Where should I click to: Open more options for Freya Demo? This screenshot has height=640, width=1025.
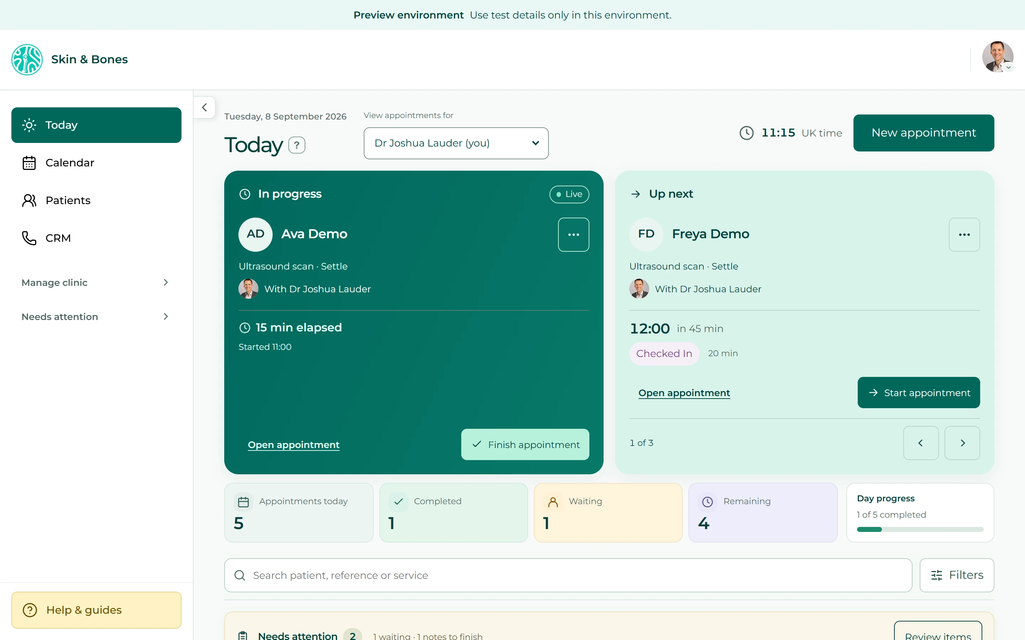(964, 235)
